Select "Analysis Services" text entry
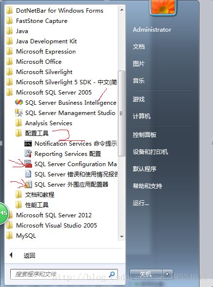 tap(49, 123)
